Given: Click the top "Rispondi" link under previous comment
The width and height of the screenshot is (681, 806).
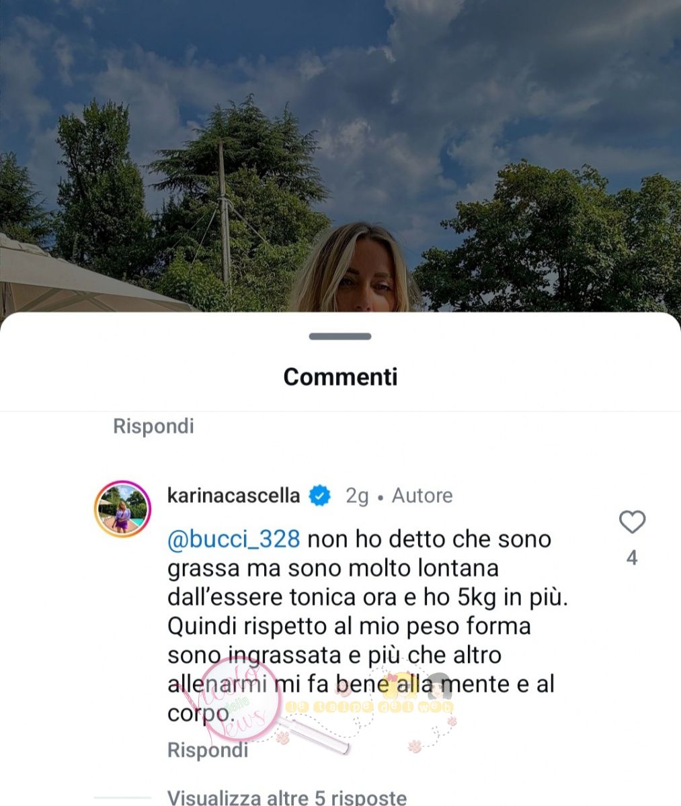Looking at the screenshot, I should (153, 426).
